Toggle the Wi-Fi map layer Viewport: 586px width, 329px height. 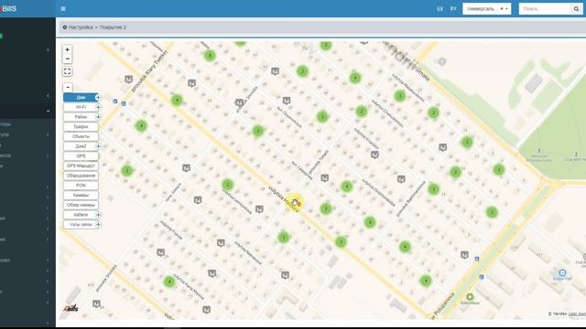coord(81,107)
